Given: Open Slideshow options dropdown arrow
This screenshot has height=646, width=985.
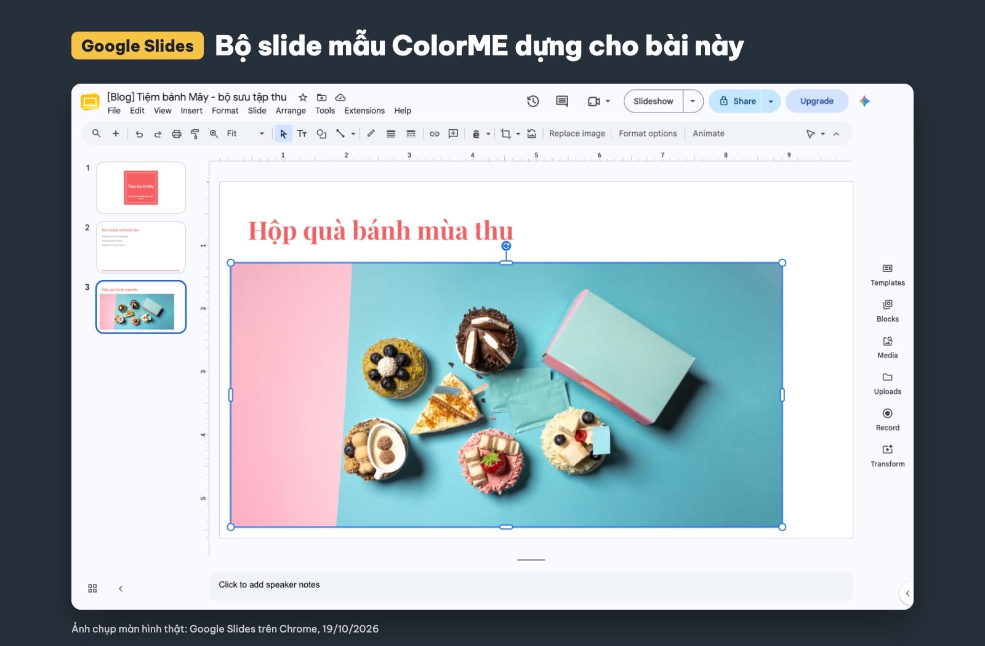Looking at the screenshot, I should pos(693,101).
